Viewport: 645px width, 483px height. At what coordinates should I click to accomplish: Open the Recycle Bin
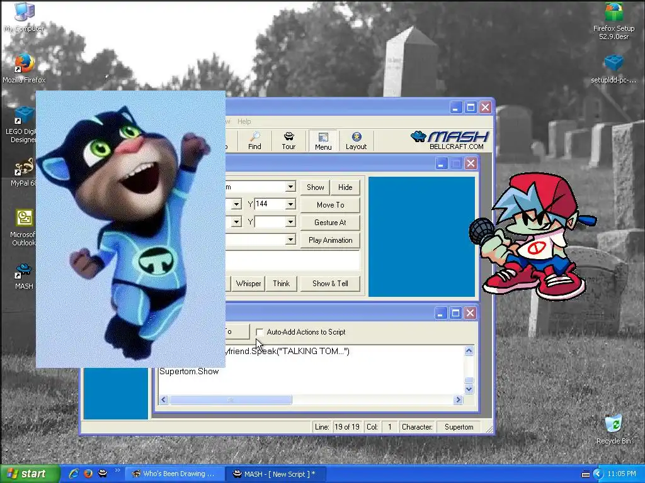614,430
